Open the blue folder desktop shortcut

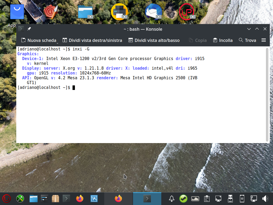85,12
